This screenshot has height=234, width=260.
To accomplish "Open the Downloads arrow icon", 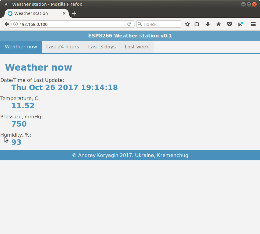I will [208, 24].
